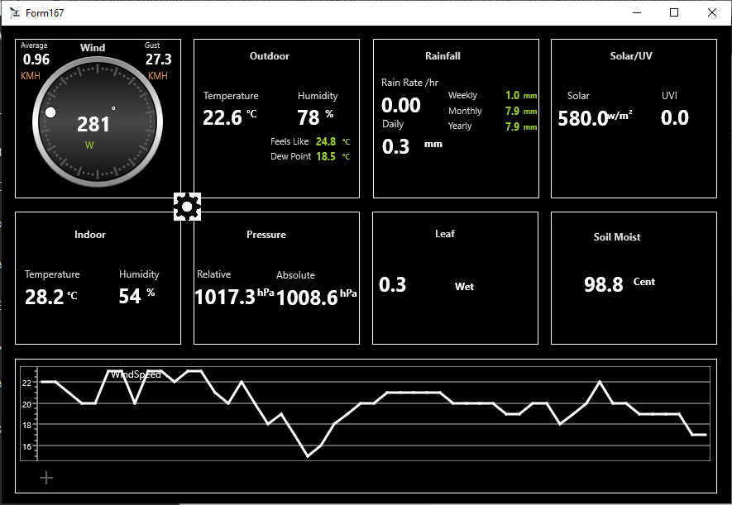Viewport: 732px width, 505px height.
Task: Click the Leaf panel header
Action: coord(445,234)
